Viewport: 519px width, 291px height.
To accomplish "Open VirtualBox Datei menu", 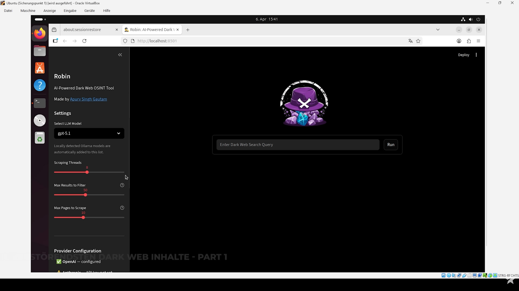I will coord(8,11).
